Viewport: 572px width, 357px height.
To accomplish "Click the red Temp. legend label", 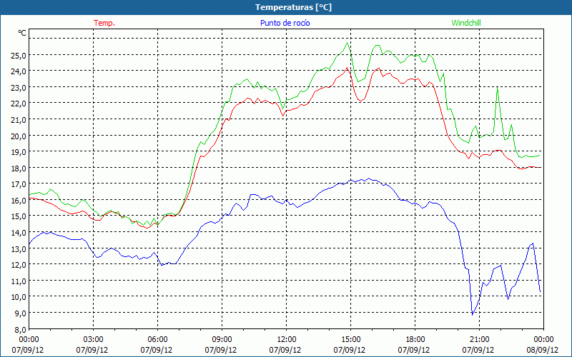I will (104, 23).
